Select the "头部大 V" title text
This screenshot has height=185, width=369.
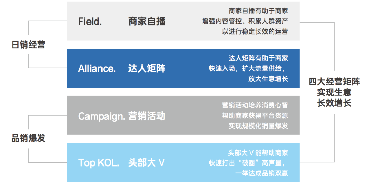click(x=147, y=163)
